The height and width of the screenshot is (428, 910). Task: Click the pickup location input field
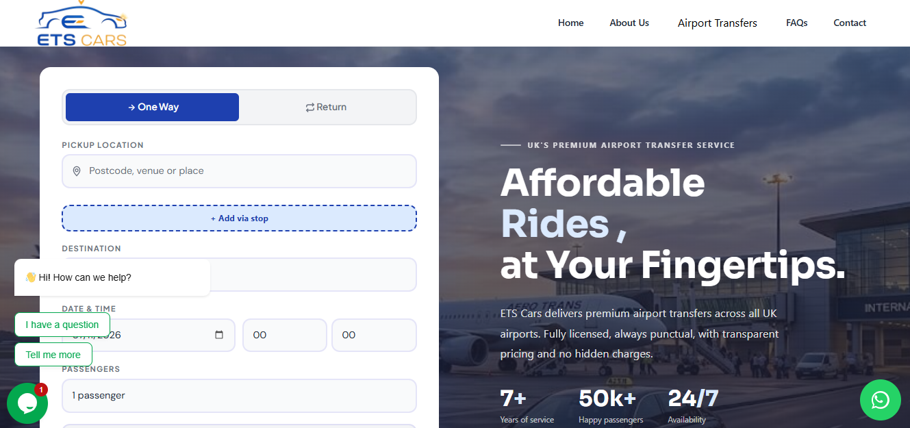click(x=239, y=171)
